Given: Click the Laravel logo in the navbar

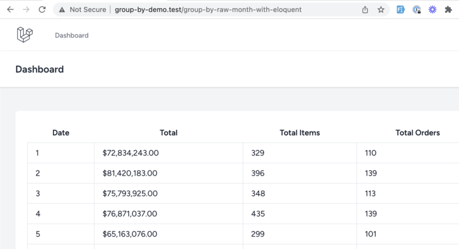Looking at the screenshot, I should [25, 35].
